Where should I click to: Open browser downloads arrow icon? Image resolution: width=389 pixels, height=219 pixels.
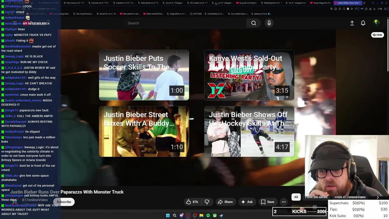point(374,9)
